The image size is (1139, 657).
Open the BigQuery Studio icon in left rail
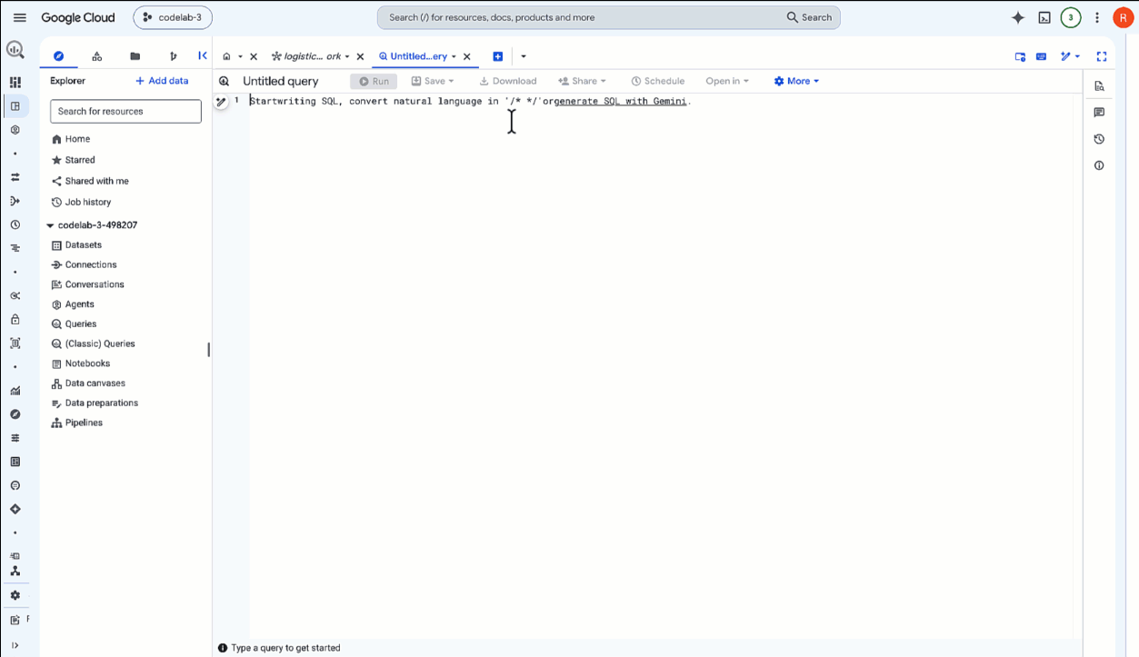click(x=15, y=106)
